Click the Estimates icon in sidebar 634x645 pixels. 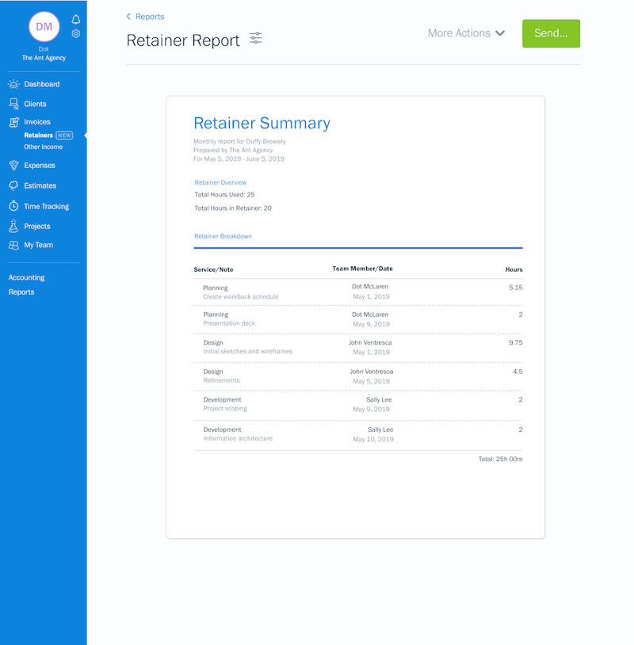(x=13, y=185)
